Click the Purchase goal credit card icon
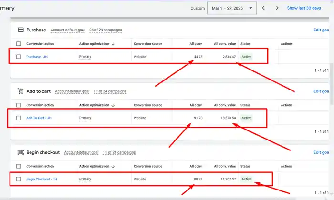 click(21, 30)
